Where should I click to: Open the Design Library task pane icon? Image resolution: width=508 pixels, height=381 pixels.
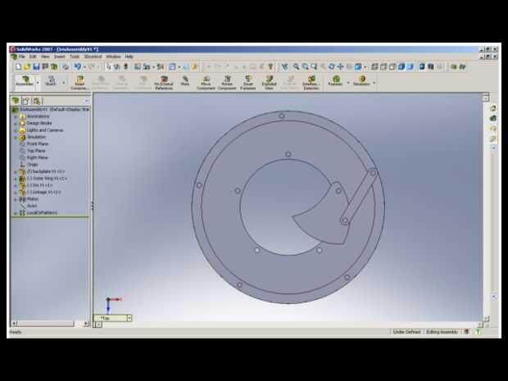tap(493, 119)
